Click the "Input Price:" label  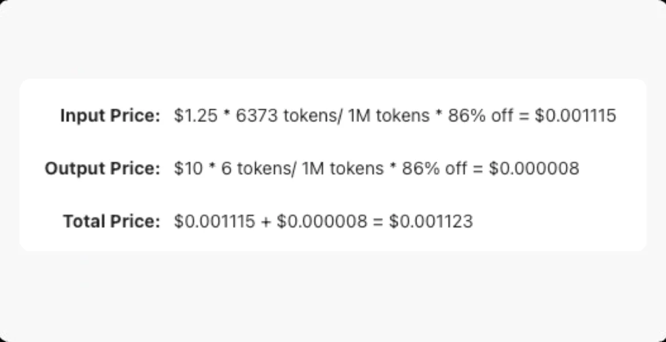(x=110, y=116)
